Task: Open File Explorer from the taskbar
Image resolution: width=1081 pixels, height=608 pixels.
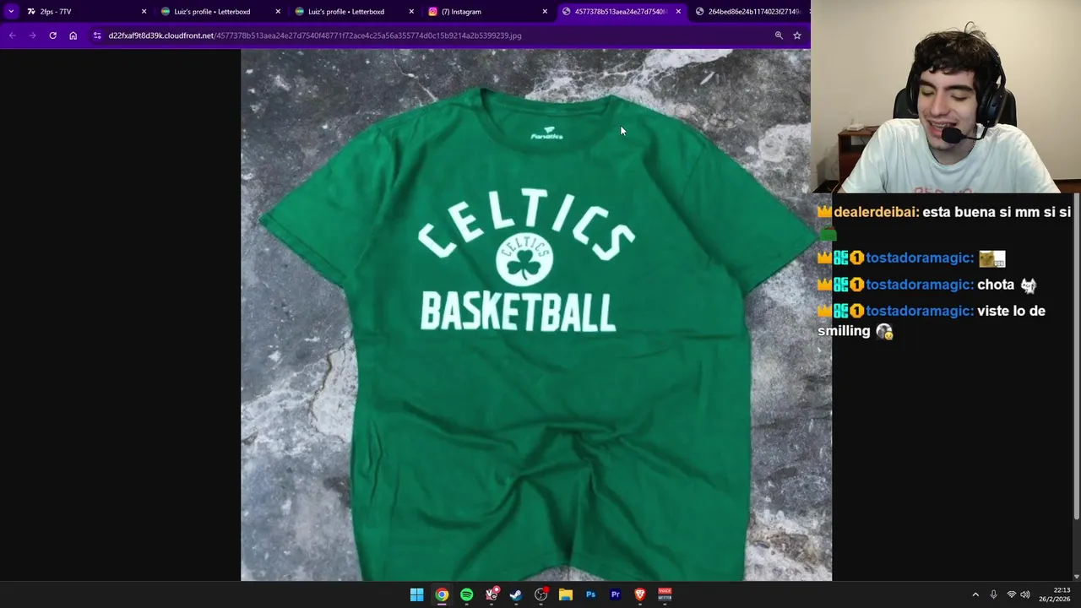Action: pos(566,594)
